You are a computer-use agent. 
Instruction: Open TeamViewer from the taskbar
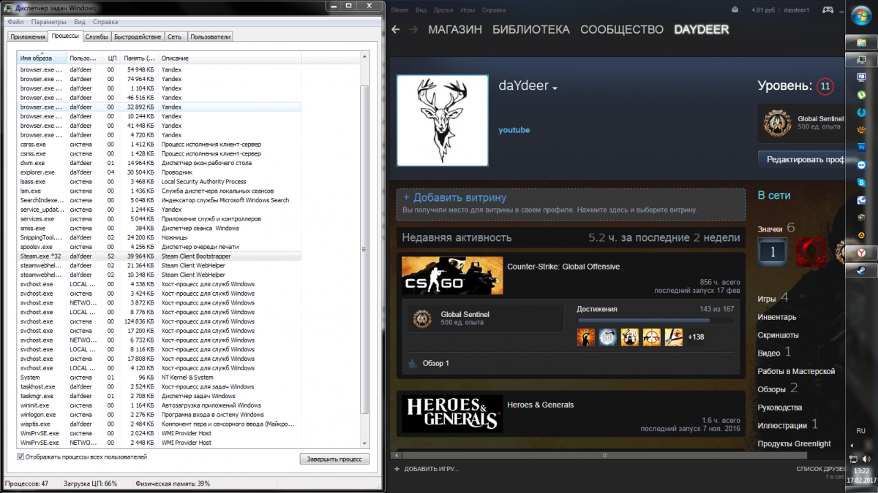[x=862, y=165]
